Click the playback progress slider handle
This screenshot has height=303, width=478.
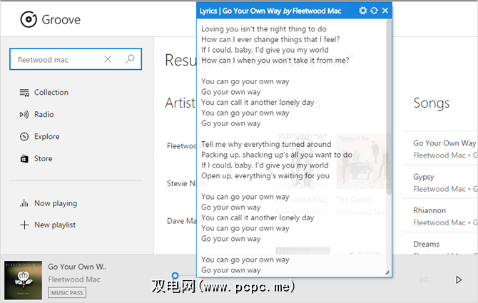point(175,276)
